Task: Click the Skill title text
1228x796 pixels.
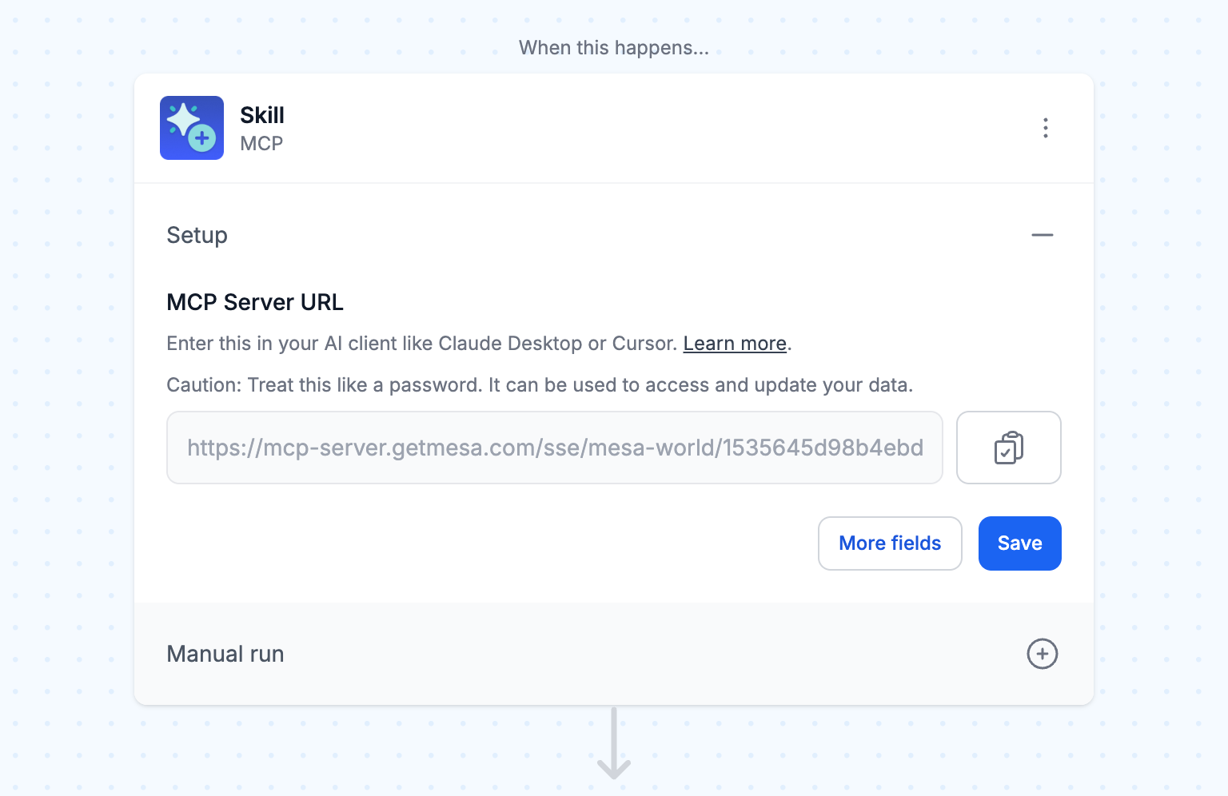Action: click(x=262, y=115)
